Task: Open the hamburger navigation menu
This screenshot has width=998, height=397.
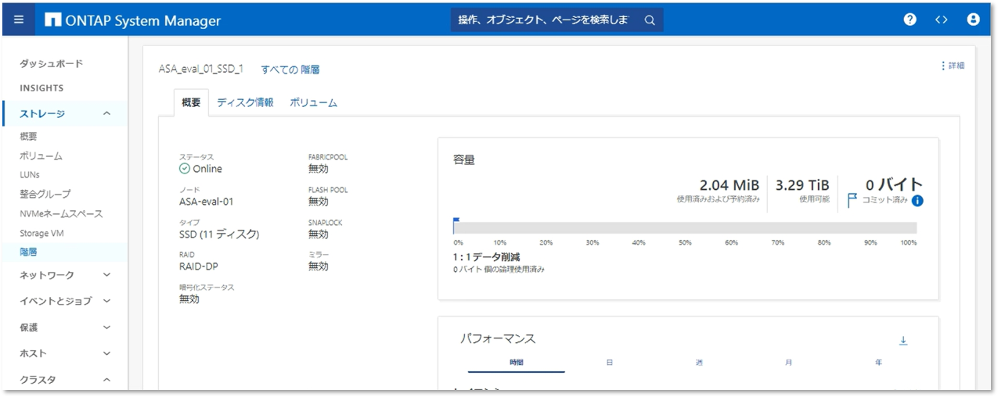Action: pos(19,20)
